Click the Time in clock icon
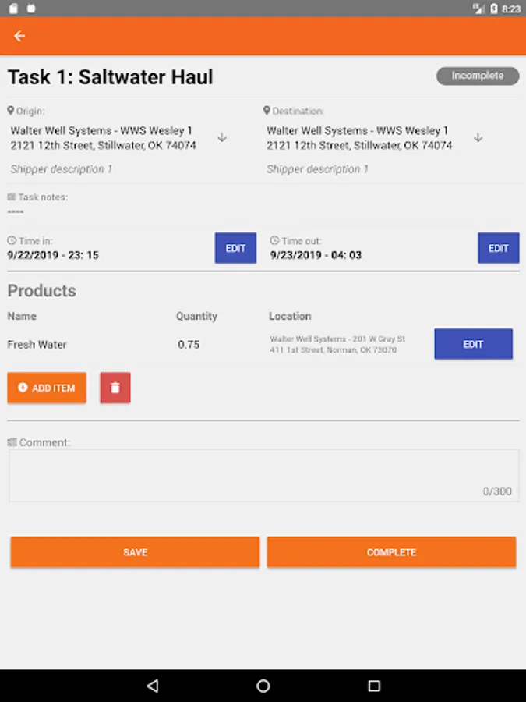This screenshot has height=702, width=526. point(12,241)
